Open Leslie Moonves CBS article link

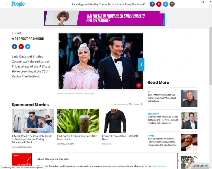[162, 98]
